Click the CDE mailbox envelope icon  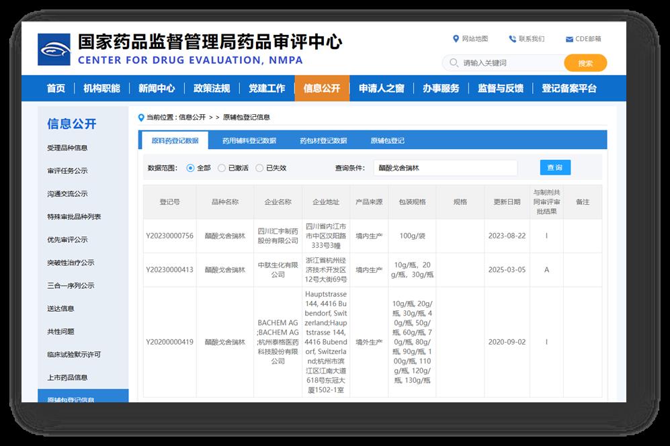click(x=569, y=40)
